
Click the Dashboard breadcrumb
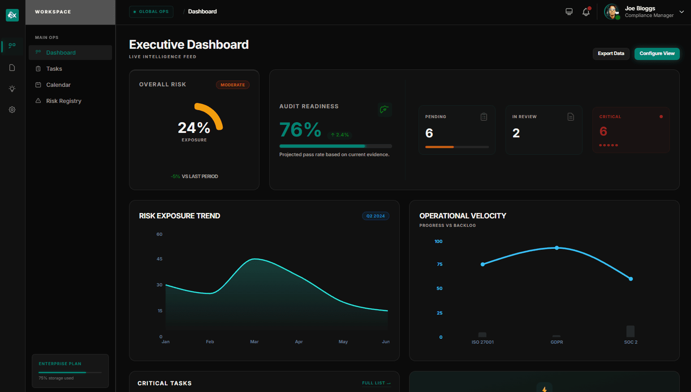click(203, 12)
